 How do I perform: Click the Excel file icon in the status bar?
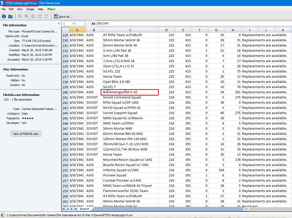[x=3, y=215]
